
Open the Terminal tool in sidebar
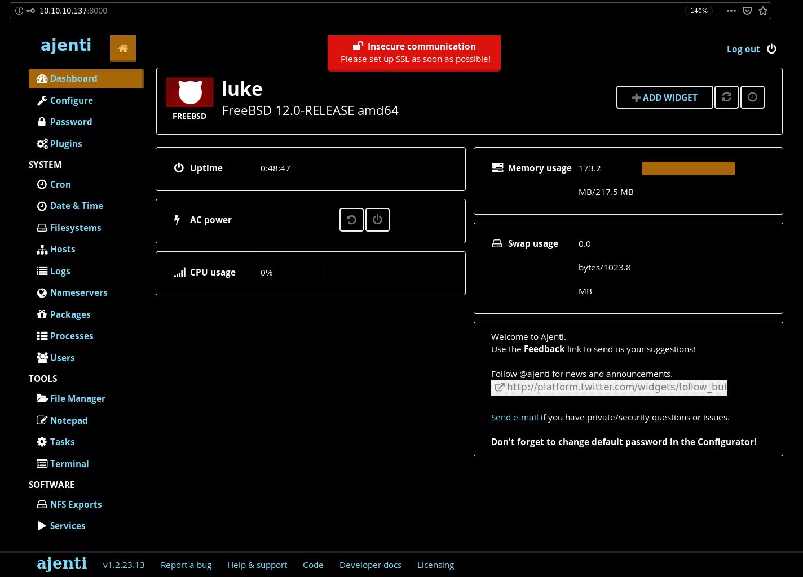pyautogui.click(x=69, y=464)
